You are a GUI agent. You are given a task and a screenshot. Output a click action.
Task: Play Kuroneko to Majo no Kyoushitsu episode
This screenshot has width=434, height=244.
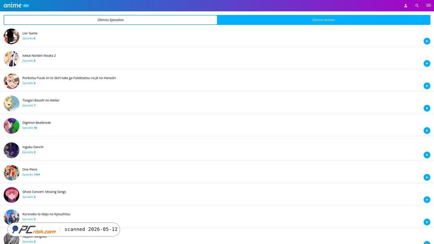[427, 222]
